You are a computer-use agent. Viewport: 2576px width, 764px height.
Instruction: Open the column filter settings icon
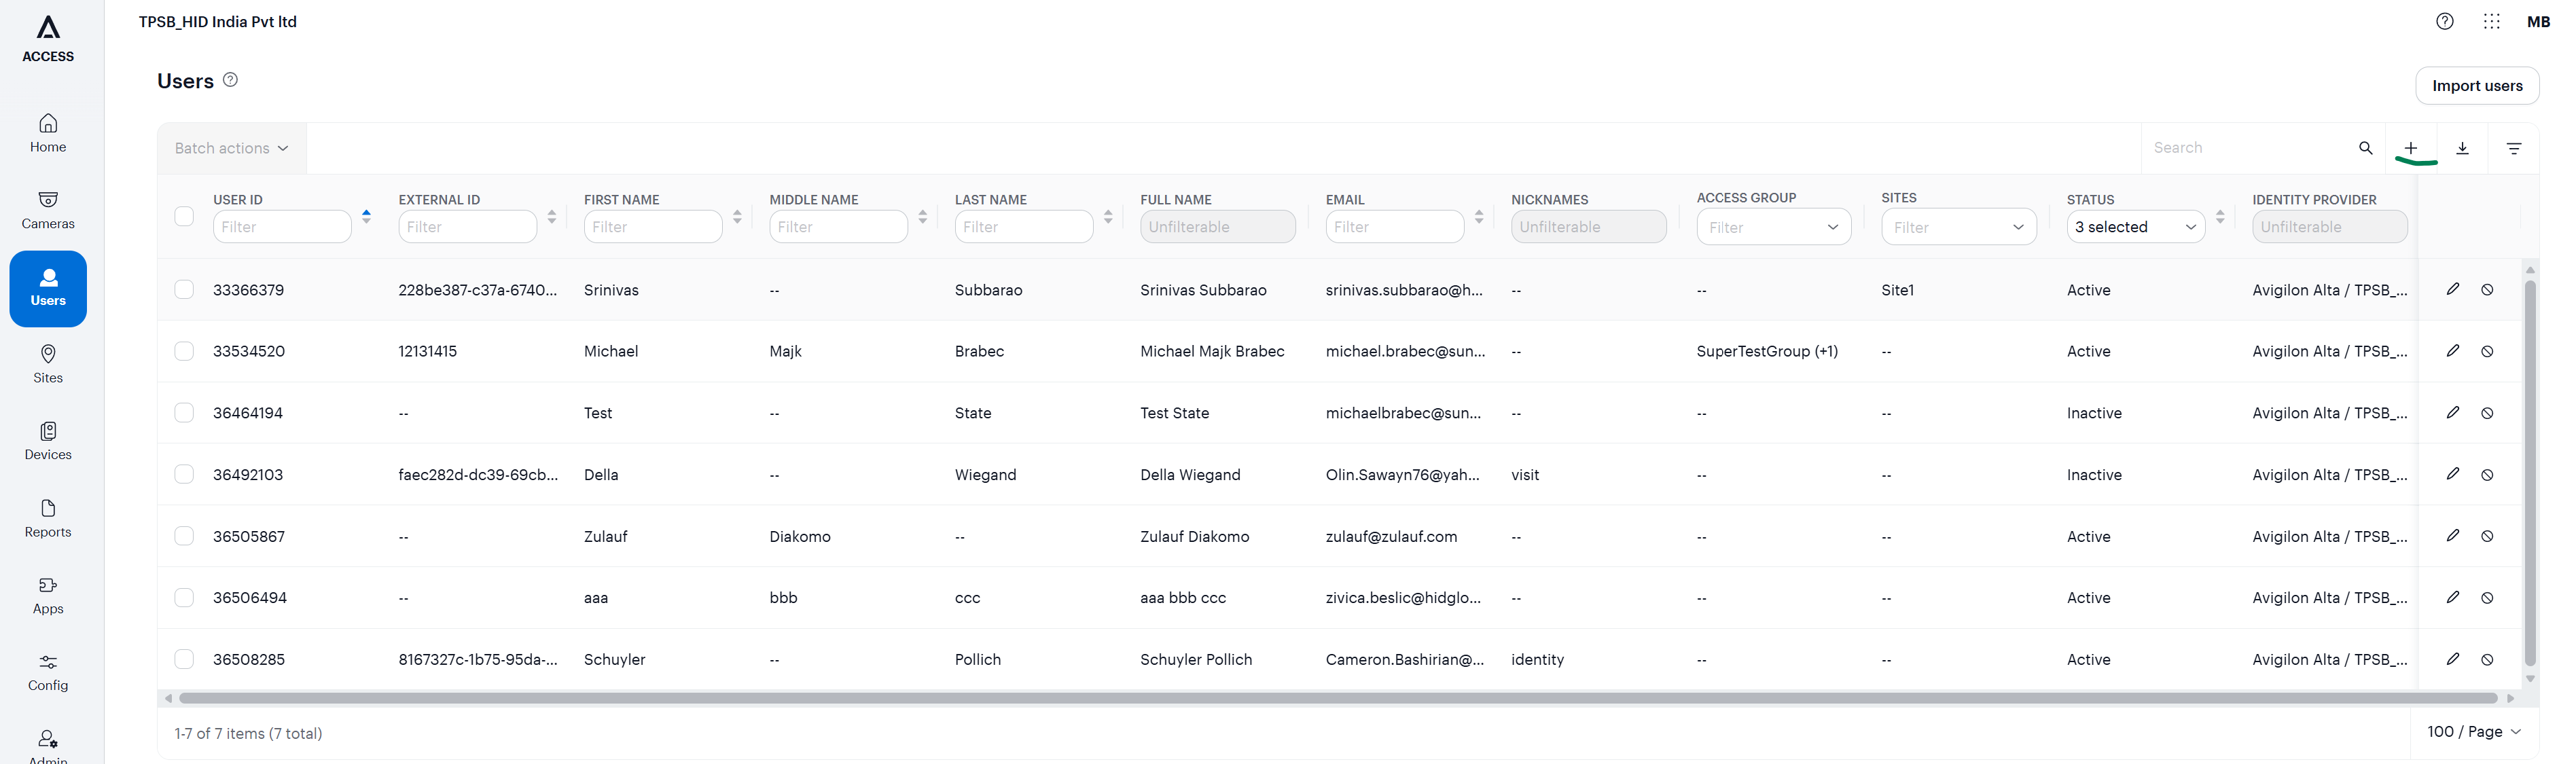(x=2514, y=148)
